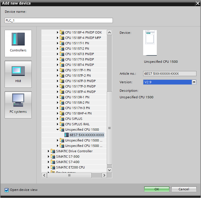Select CPU 1515R-2 PN tree row
Viewport: 201px width, 198px height.
pyautogui.click(x=74, y=102)
